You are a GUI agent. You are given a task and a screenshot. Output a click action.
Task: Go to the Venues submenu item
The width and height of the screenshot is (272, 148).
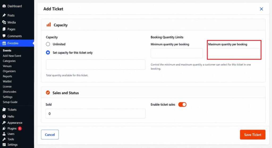(7, 66)
